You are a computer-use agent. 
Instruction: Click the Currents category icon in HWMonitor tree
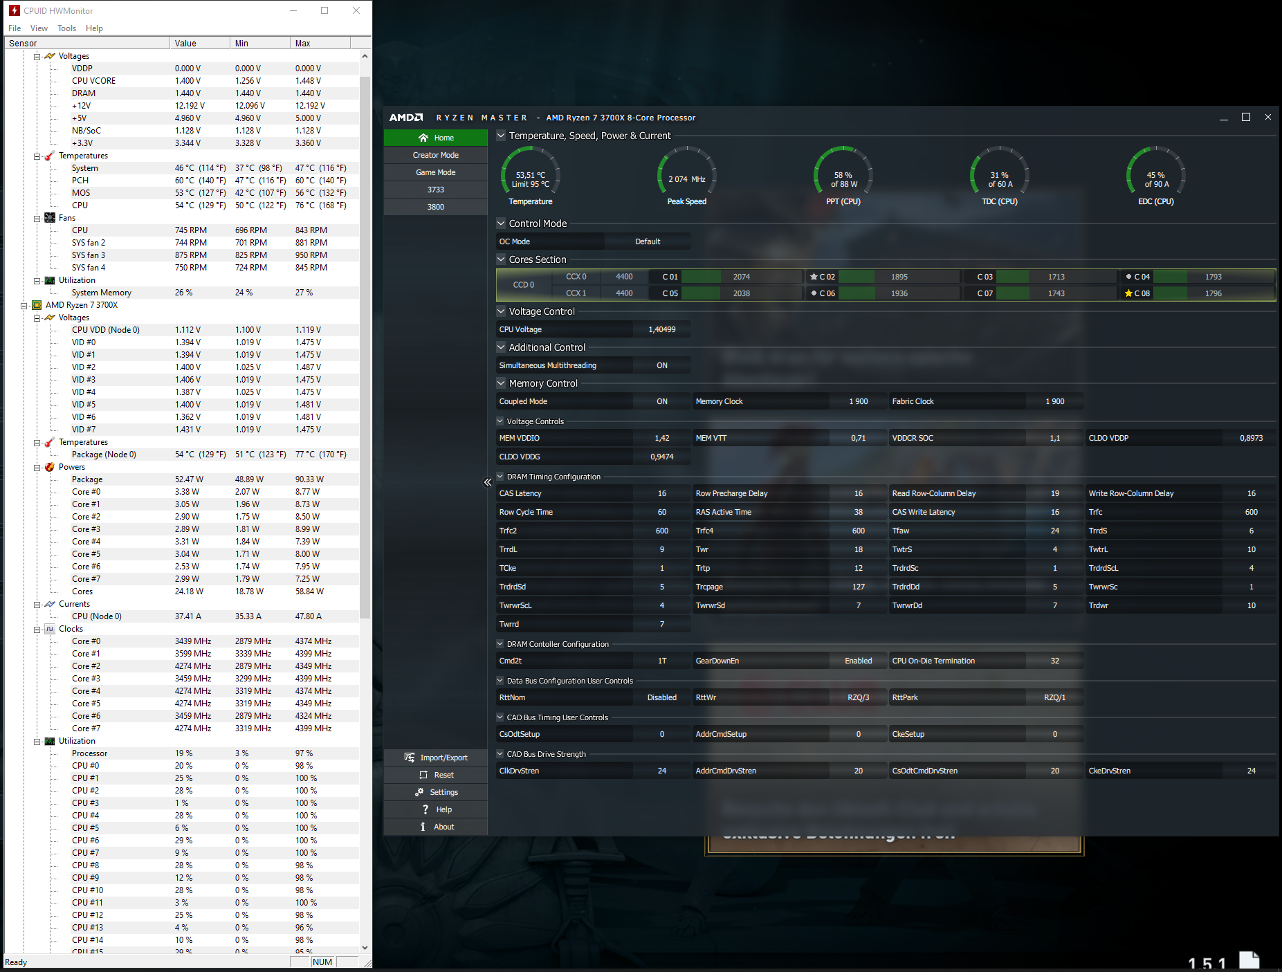pyautogui.click(x=50, y=604)
